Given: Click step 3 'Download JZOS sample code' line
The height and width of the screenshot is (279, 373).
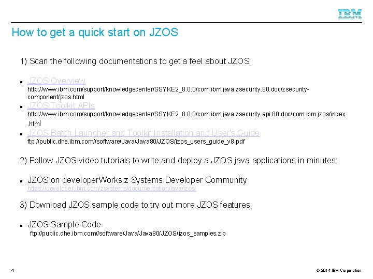Looking at the screenshot, I should [x=136, y=205].
